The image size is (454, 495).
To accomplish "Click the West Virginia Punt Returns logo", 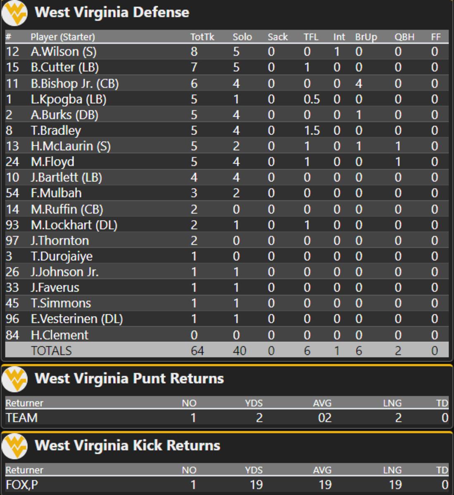I will point(14,379).
